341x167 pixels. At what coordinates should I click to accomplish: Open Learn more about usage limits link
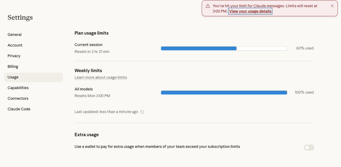click(101, 77)
